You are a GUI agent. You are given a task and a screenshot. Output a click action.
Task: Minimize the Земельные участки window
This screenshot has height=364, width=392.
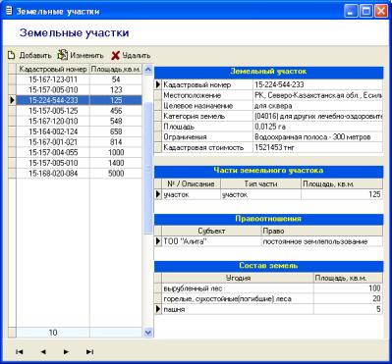351,12
